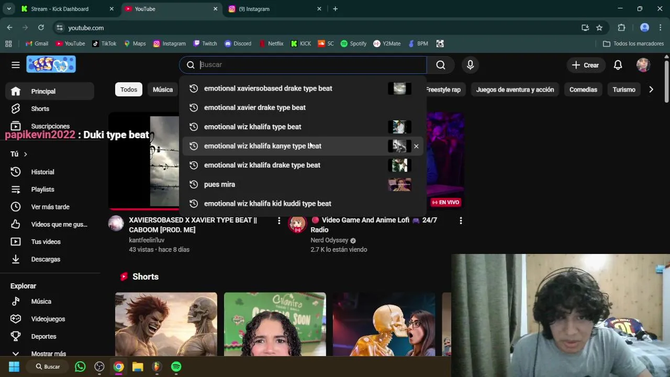Image resolution: width=670 pixels, height=377 pixels.
Task: Open Twitch bookmark
Action: tap(205, 43)
